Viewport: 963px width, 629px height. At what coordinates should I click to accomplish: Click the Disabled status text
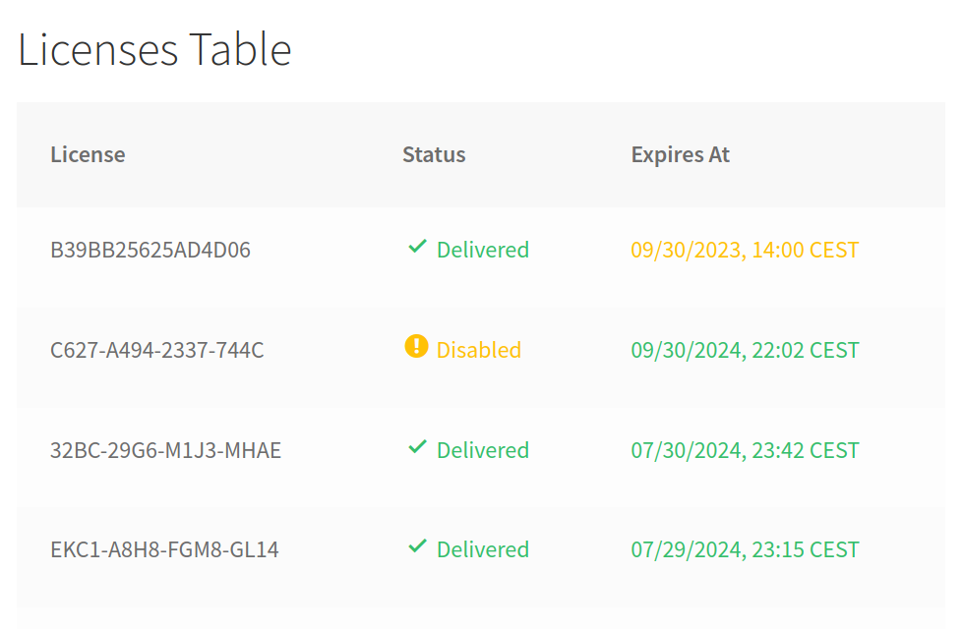tap(479, 350)
